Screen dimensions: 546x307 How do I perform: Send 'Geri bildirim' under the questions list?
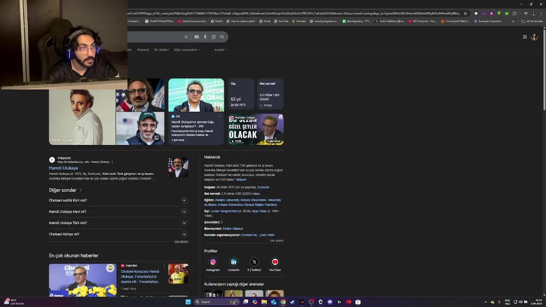(181, 242)
